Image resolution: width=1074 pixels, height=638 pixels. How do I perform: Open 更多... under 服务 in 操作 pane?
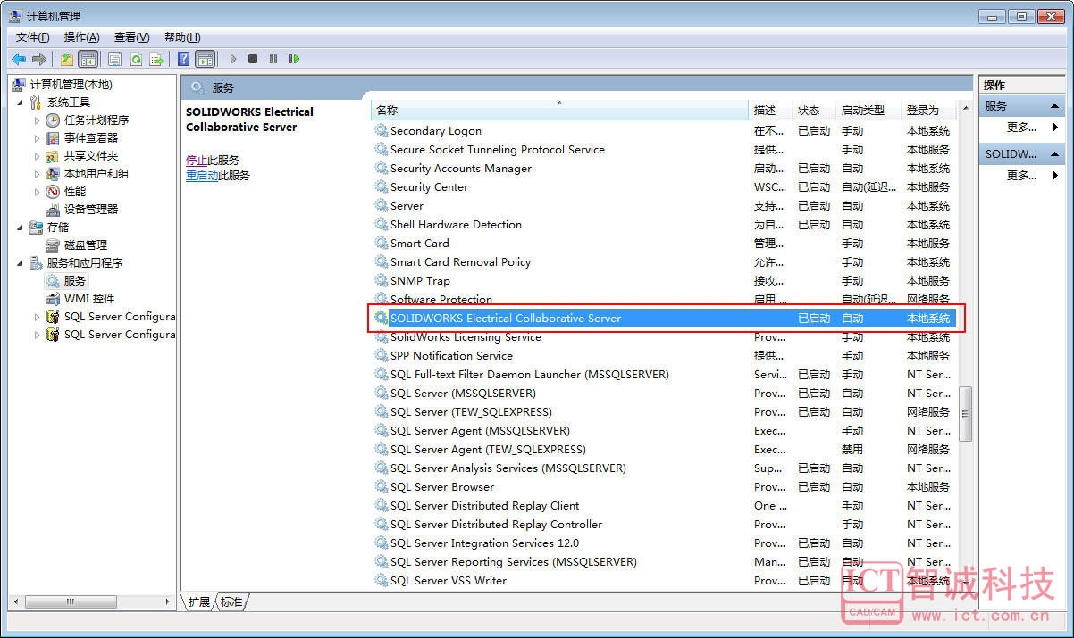(x=1021, y=127)
